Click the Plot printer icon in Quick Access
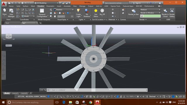The width and height of the screenshot is (187, 105). click(22, 3)
